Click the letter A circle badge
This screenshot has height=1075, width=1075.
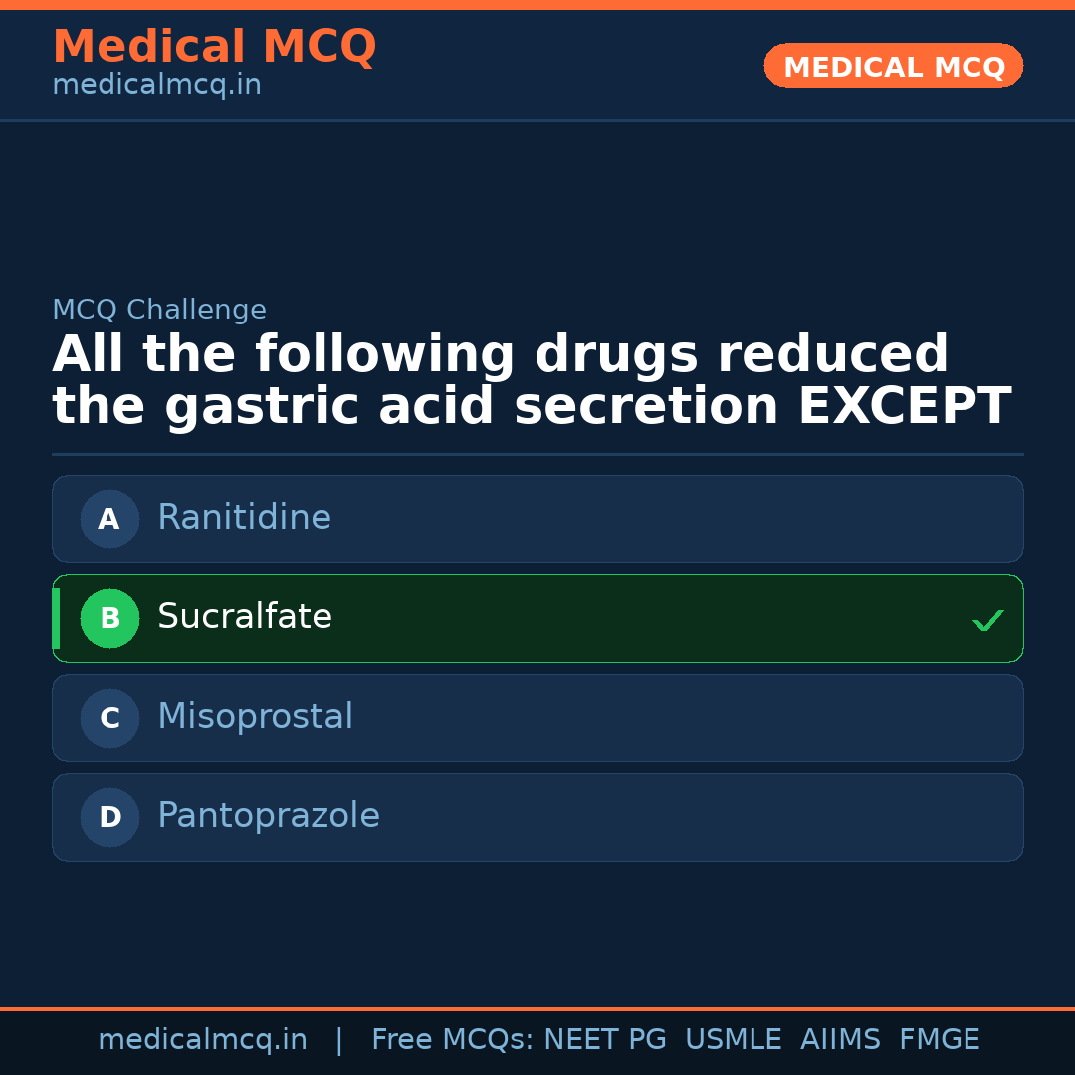(109, 519)
